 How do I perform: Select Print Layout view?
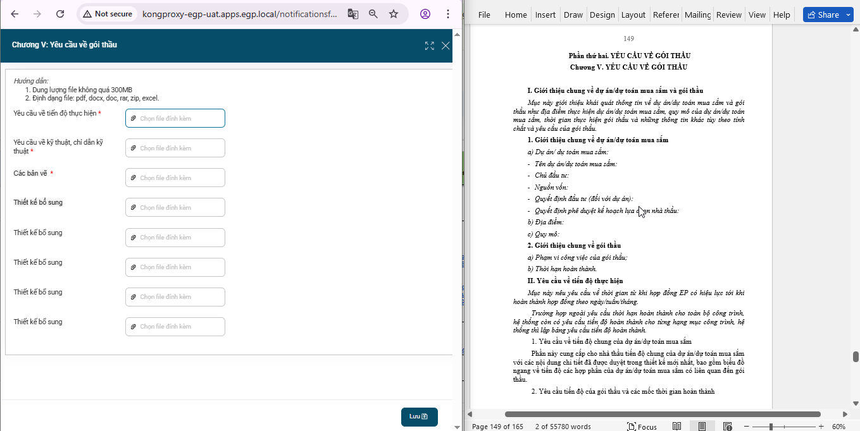coord(702,427)
